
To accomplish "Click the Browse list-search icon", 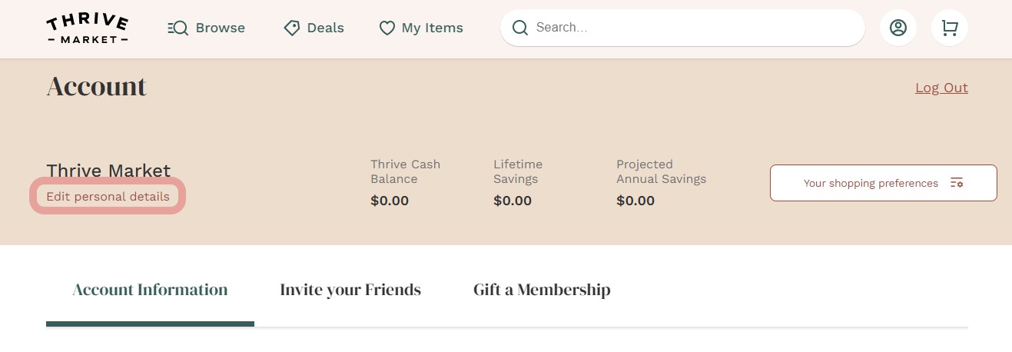I will (x=178, y=28).
